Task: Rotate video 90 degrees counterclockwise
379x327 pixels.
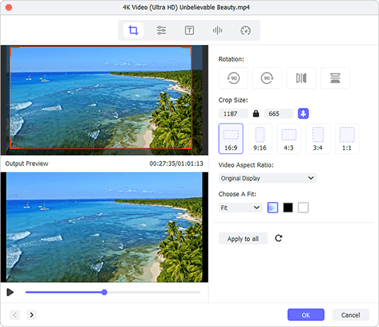Action: pyautogui.click(x=233, y=78)
